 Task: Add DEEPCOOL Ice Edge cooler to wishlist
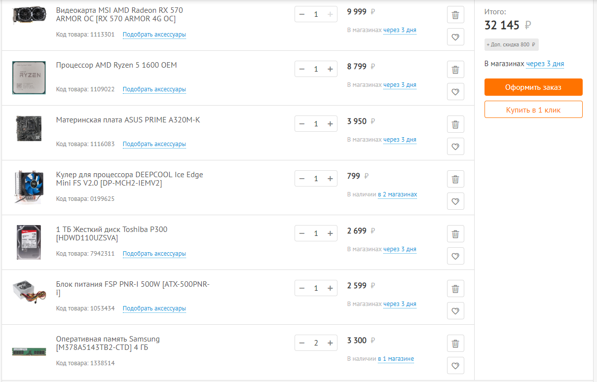coord(455,201)
